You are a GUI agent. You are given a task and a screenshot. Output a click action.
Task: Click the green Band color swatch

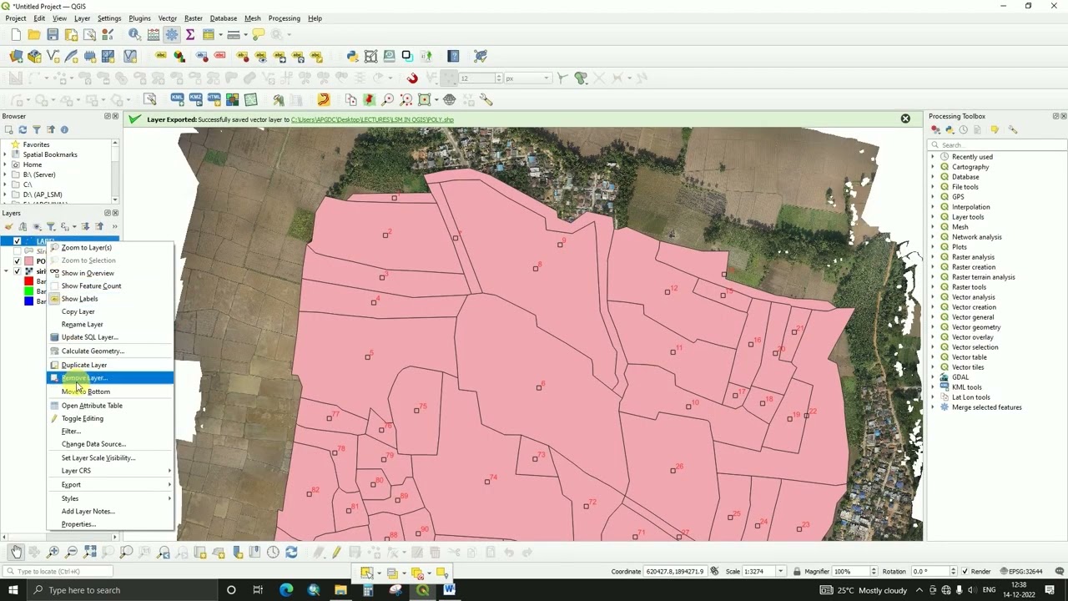28,291
